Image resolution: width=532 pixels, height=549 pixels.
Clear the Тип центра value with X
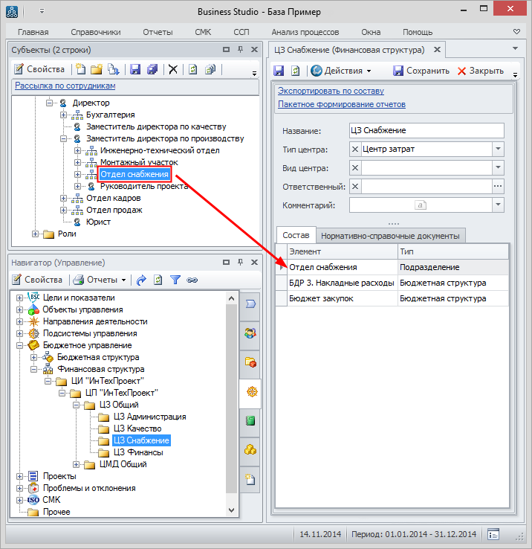tap(355, 149)
